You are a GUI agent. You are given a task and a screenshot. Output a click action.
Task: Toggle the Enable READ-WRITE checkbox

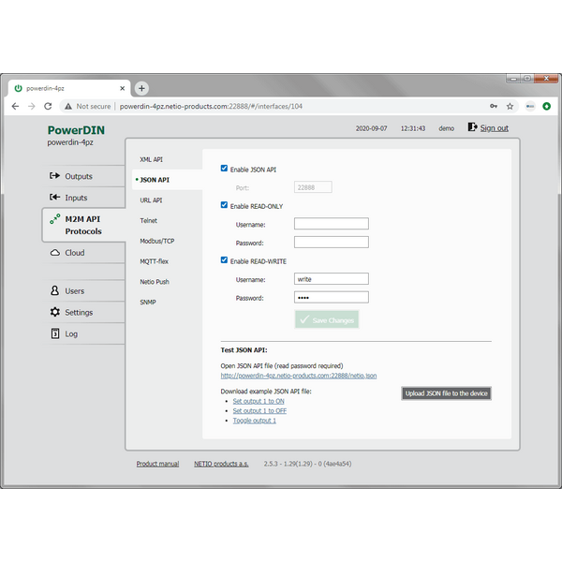pos(224,260)
